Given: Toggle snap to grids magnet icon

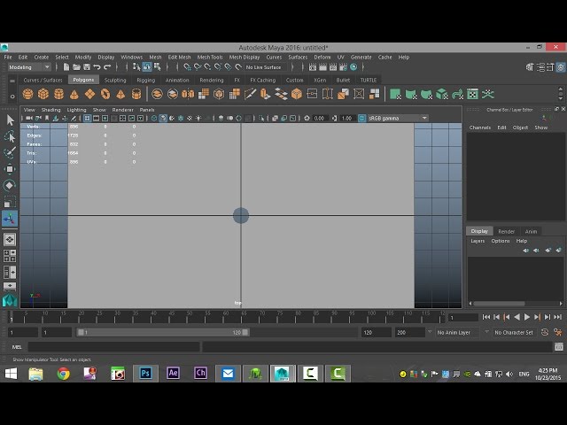Looking at the screenshot, I should click(187, 67).
